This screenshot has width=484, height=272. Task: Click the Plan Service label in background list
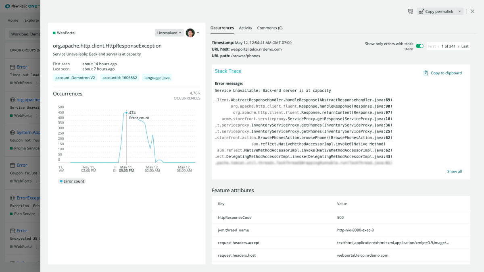point(25,214)
